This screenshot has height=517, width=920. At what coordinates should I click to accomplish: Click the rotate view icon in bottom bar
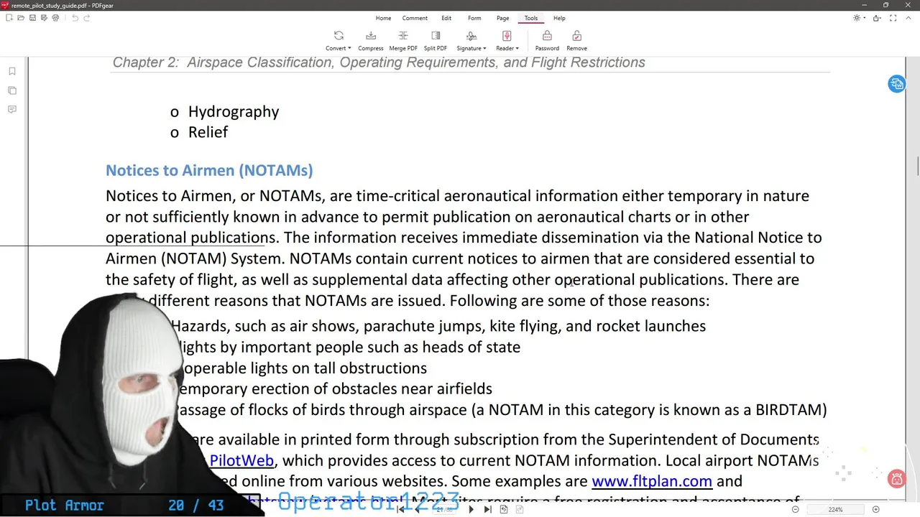(504, 509)
